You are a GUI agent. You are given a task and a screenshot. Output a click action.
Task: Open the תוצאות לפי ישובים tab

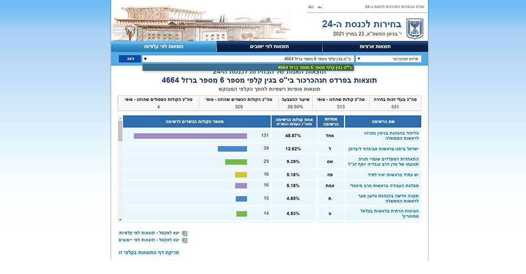click(x=269, y=47)
